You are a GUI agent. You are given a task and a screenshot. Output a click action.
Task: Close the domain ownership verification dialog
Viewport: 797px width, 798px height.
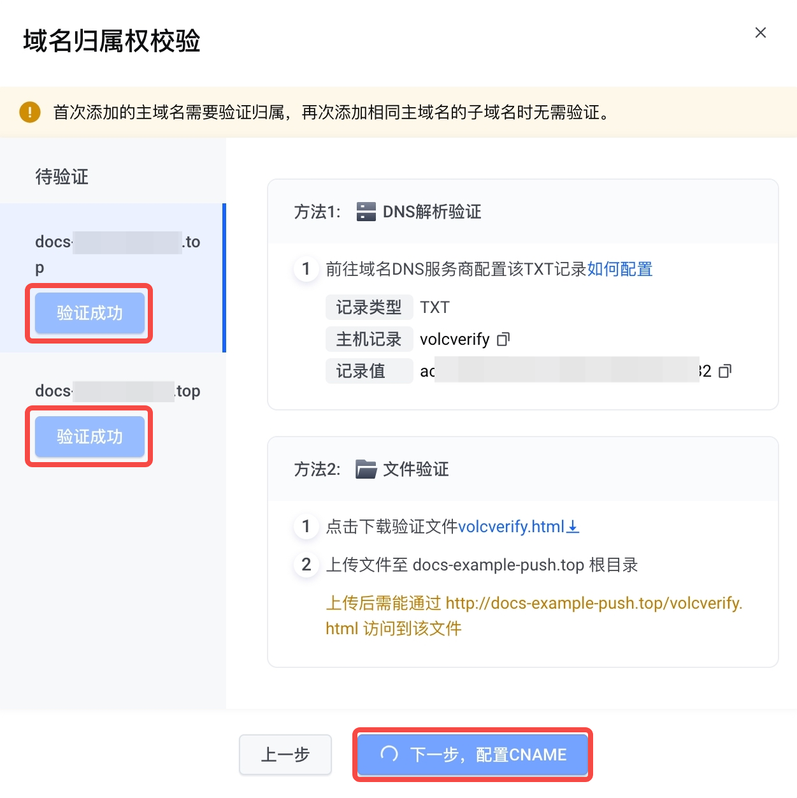click(760, 33)
